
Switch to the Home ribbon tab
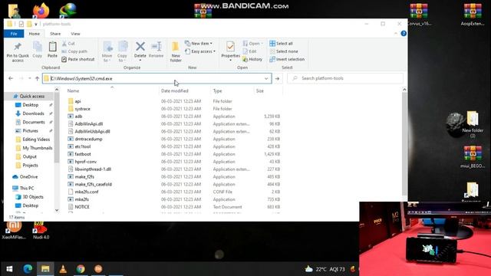pyautogui.click(x=34, y=34)
